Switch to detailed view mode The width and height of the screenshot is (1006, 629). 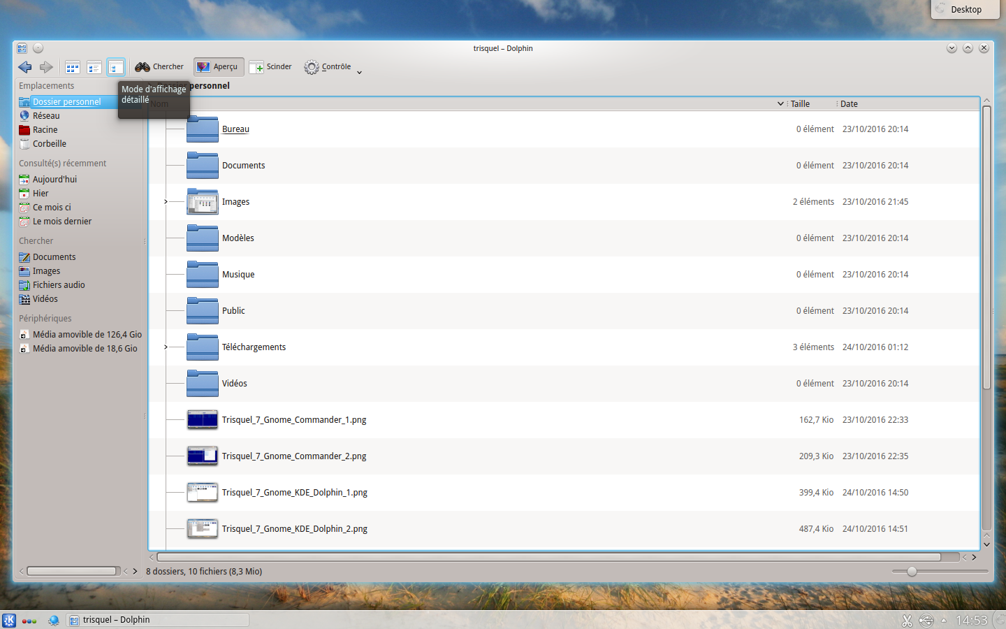click(x=116, y=67)
